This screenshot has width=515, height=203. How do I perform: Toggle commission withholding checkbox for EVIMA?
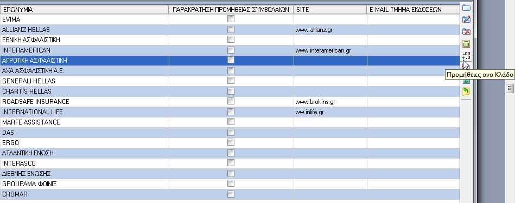point(231,19)
